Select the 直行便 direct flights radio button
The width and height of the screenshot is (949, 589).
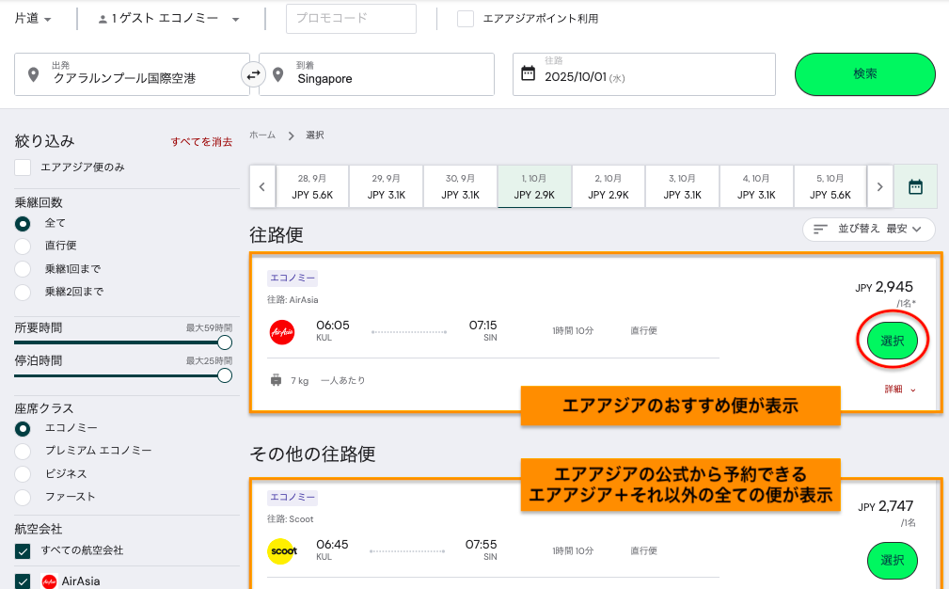[x=23, y=246]
